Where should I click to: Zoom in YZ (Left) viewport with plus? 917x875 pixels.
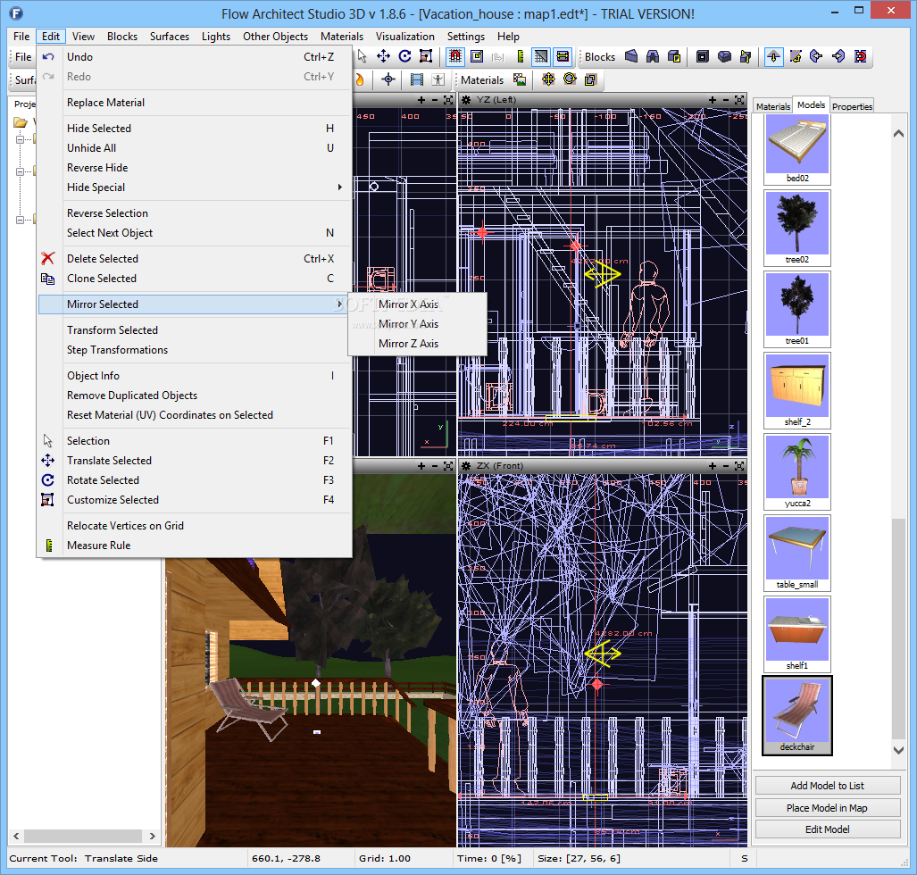[x=713, y=100]
